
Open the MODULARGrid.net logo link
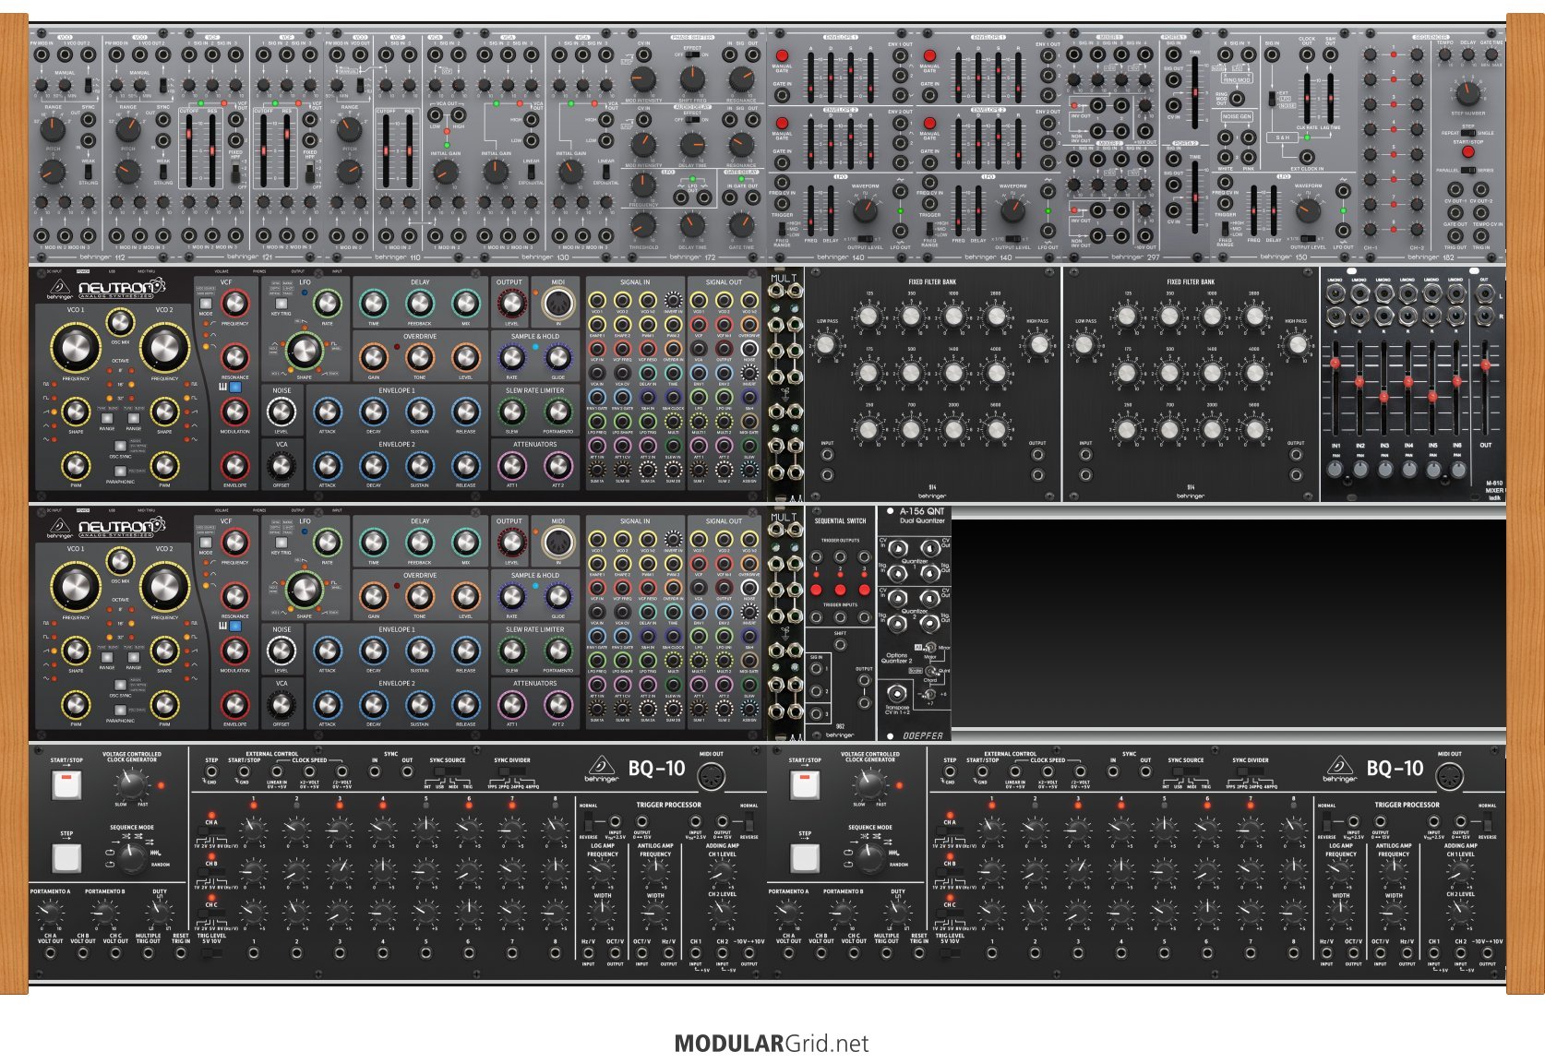pyautogui.click(x=772, y=1044)
